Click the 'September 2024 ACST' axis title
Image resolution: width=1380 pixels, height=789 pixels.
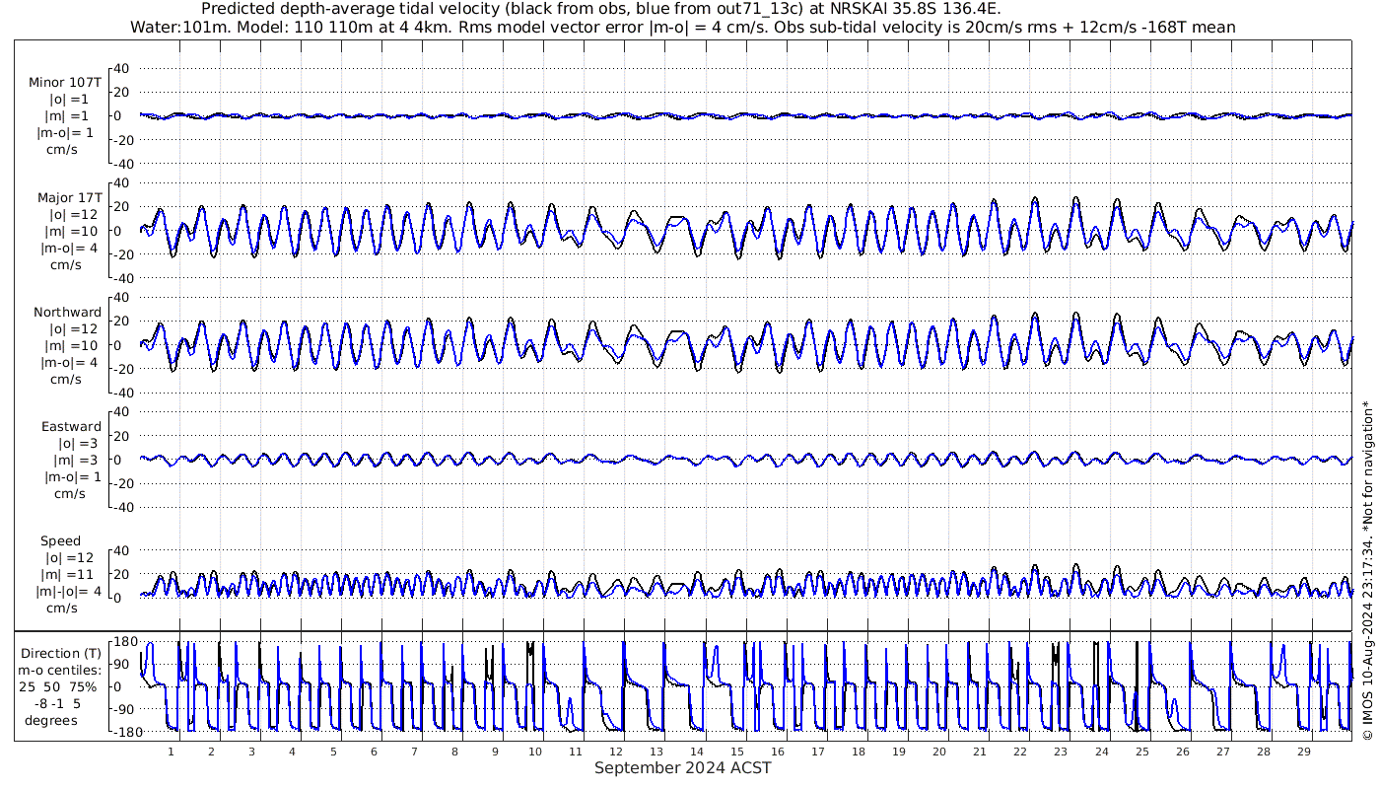[x=682, y=768]
